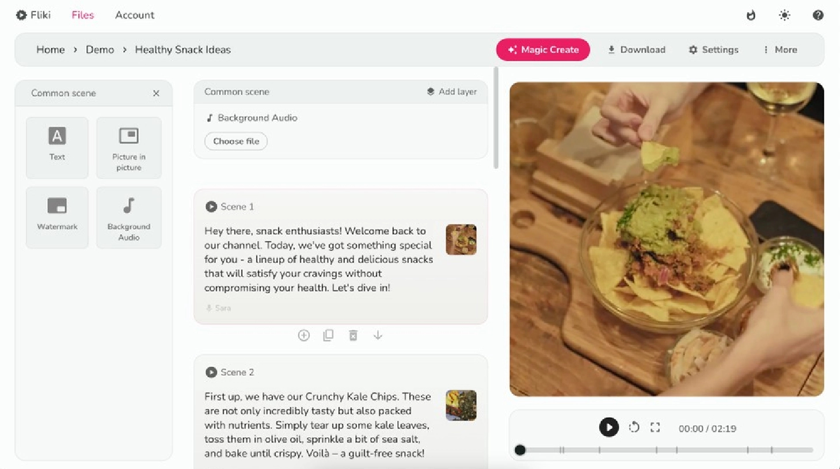Add a Text layer to common scene
Screen dimensions: 840x469
click(57, 147)
